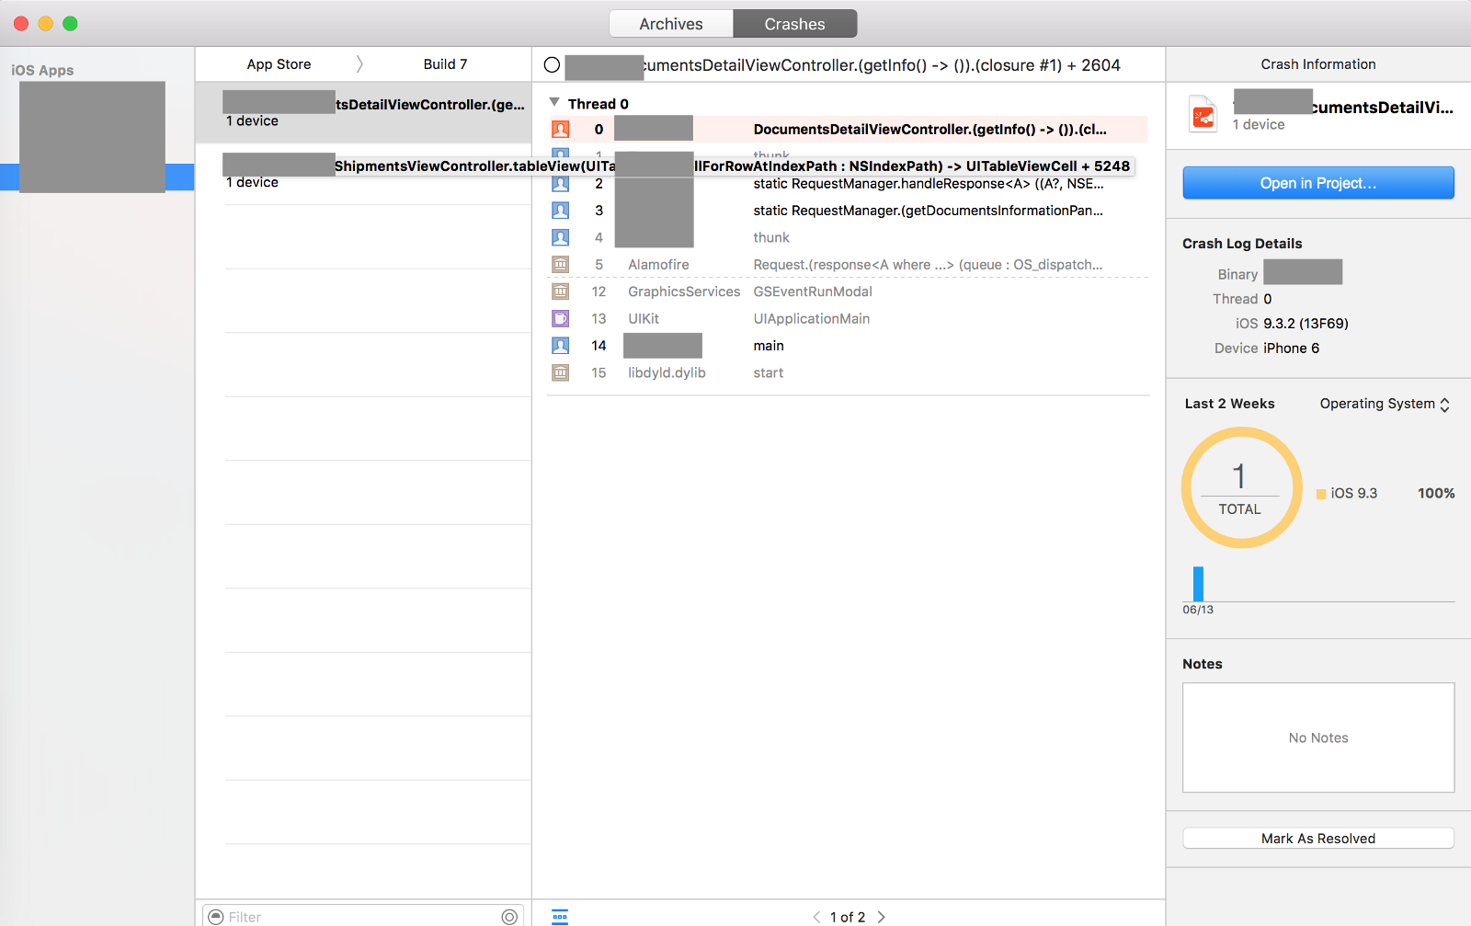Screen dimensions: 1471x926
Task: Select App Store in the breadcrumb
Action: pyautogui.click(x=279, y=64)
